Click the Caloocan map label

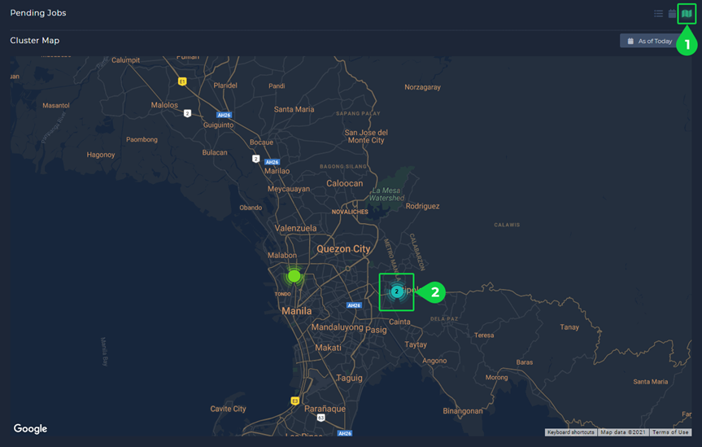pyautogui.click(x=345, y=183)
